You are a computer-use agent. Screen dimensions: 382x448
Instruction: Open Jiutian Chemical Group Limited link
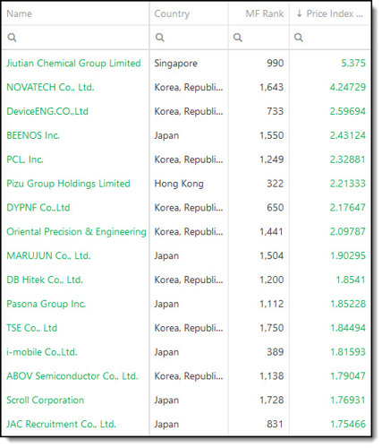point(73,64)
